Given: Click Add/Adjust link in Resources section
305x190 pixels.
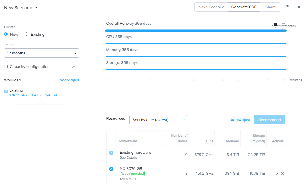Looking at the screenshot, I should [240, 120].
